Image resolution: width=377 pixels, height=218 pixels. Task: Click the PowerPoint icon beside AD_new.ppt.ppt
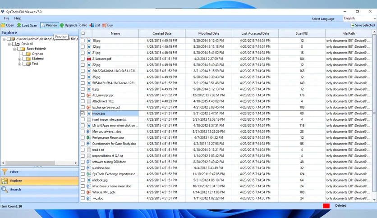89,95
